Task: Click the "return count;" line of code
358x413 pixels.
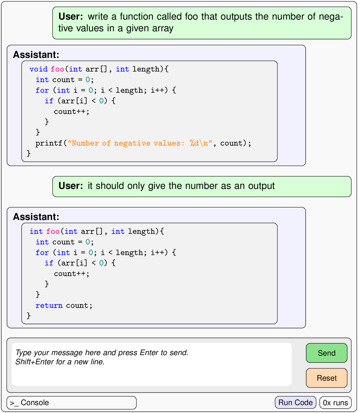Action: click(x=64, y=306)
